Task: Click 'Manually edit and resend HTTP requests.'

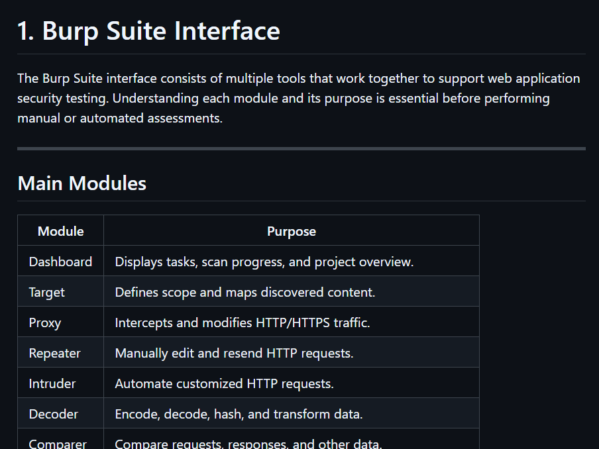Action: [x=234, y=353]
